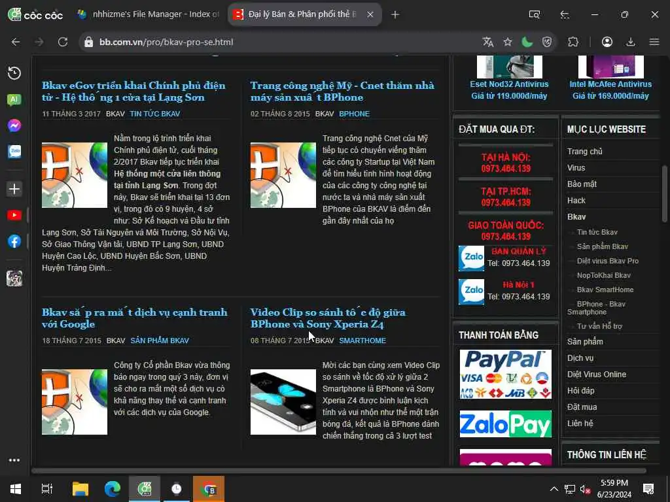Open the downloads icon
Viewport: 670px width, 502px height.
click(x=631, y=42)
